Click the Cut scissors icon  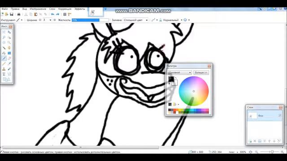pos(26,14)
